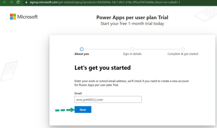
Task: Click the browser back arrow
Action: point(4,2)
